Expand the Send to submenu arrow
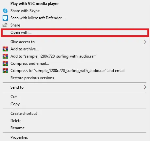Image resolution: width=150 pixels, height=141 pixels. click(x=145, y=87)
